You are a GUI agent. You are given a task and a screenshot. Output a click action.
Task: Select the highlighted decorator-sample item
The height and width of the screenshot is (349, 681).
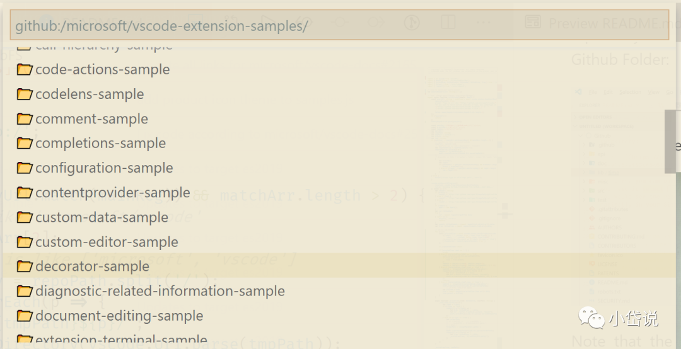click(x=339, y=266)
